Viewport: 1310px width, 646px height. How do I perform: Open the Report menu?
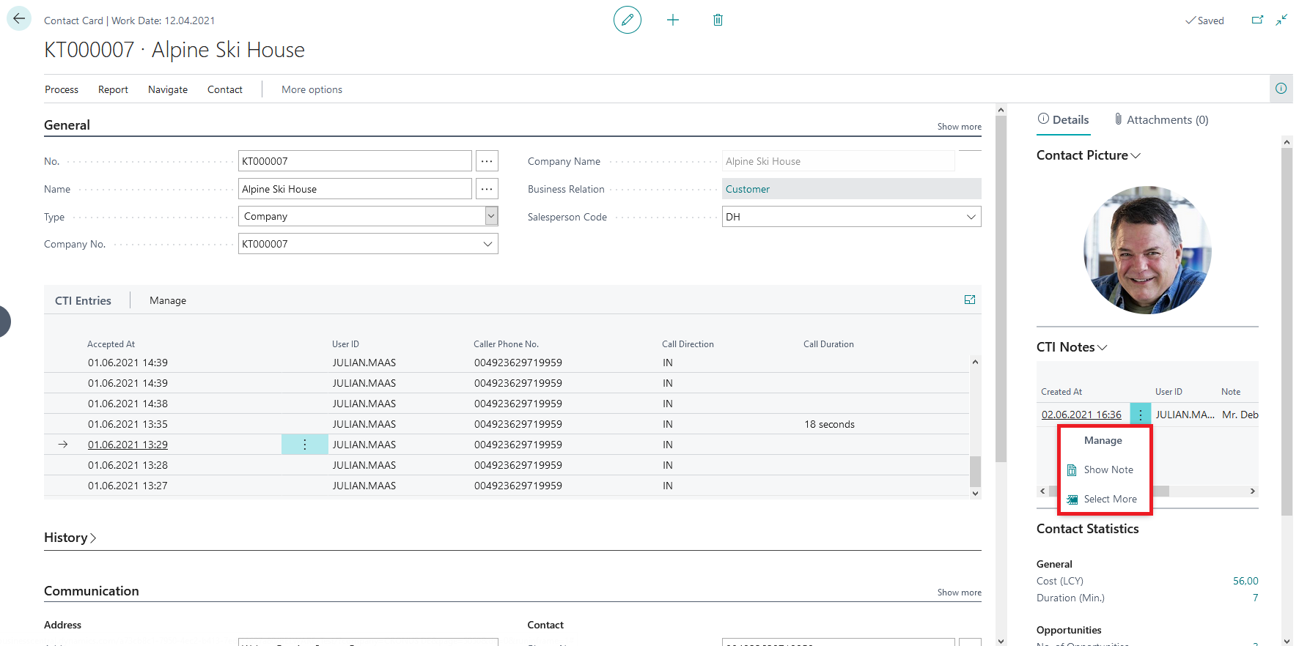113,89
